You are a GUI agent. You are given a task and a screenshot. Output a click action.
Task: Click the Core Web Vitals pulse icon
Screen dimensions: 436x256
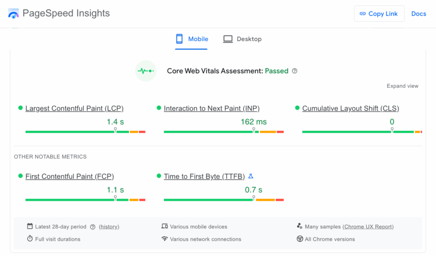click(x=146, y=71)
